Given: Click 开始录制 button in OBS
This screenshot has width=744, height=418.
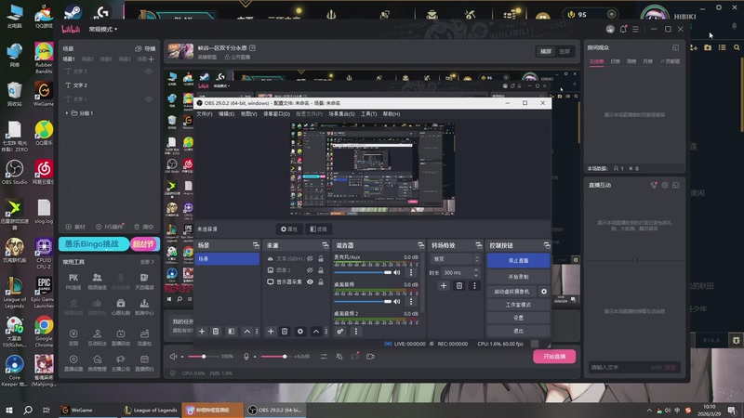Looking at the screenshot, I should (x=518, y=277).
